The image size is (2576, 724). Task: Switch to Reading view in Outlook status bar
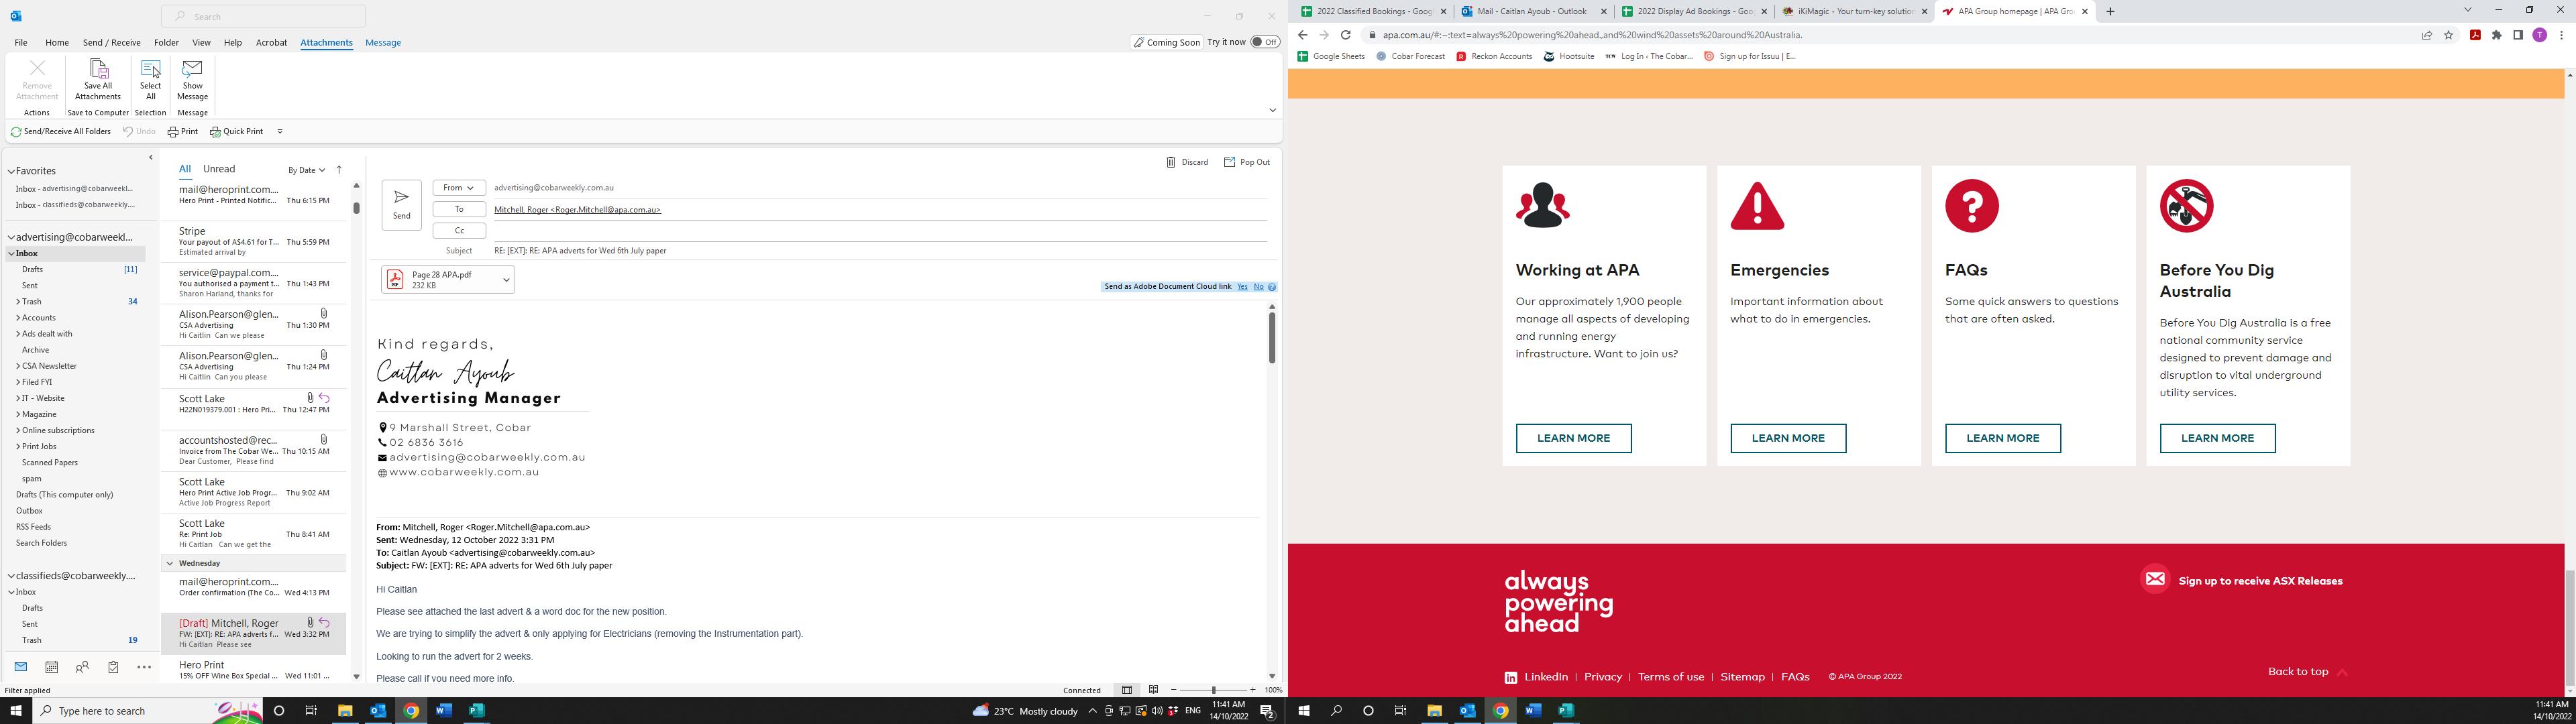[1153, 690]
